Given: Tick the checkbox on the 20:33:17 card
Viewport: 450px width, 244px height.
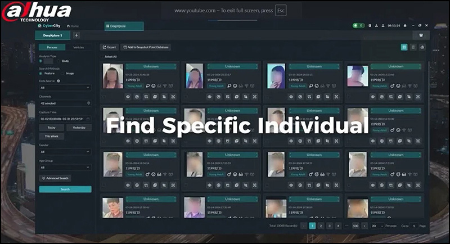Looking at the screenshot, I should [186, 97].
